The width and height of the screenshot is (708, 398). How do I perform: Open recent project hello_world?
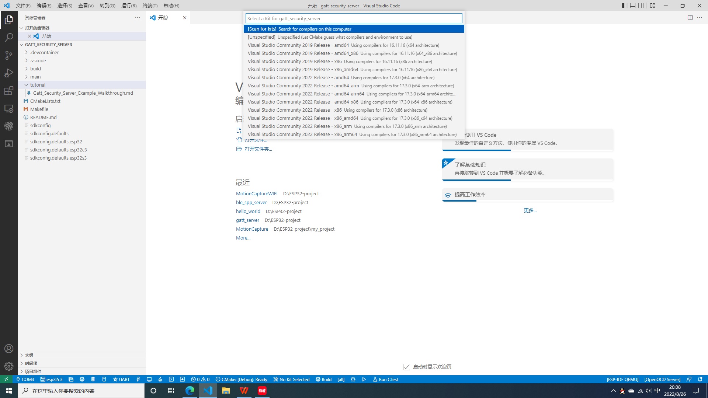click(248, 211)
